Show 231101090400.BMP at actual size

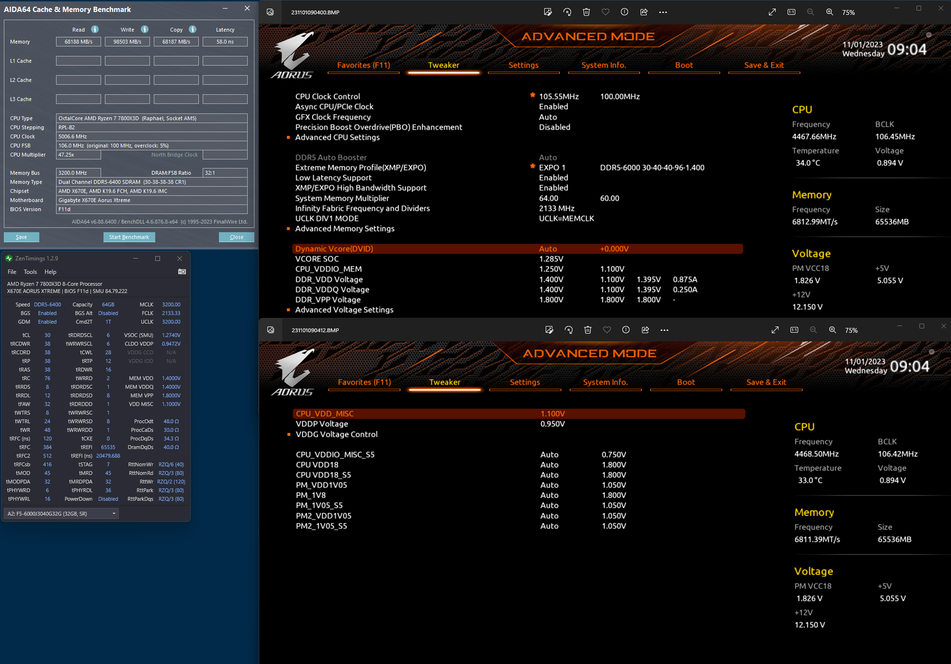791,12
